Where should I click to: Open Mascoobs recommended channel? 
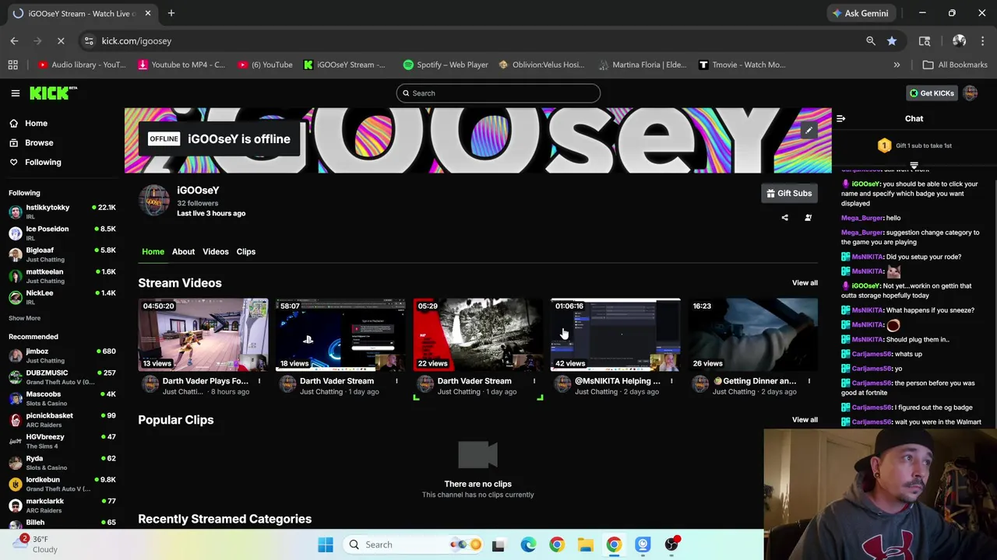pyautogui.click(x=62, y=398)
